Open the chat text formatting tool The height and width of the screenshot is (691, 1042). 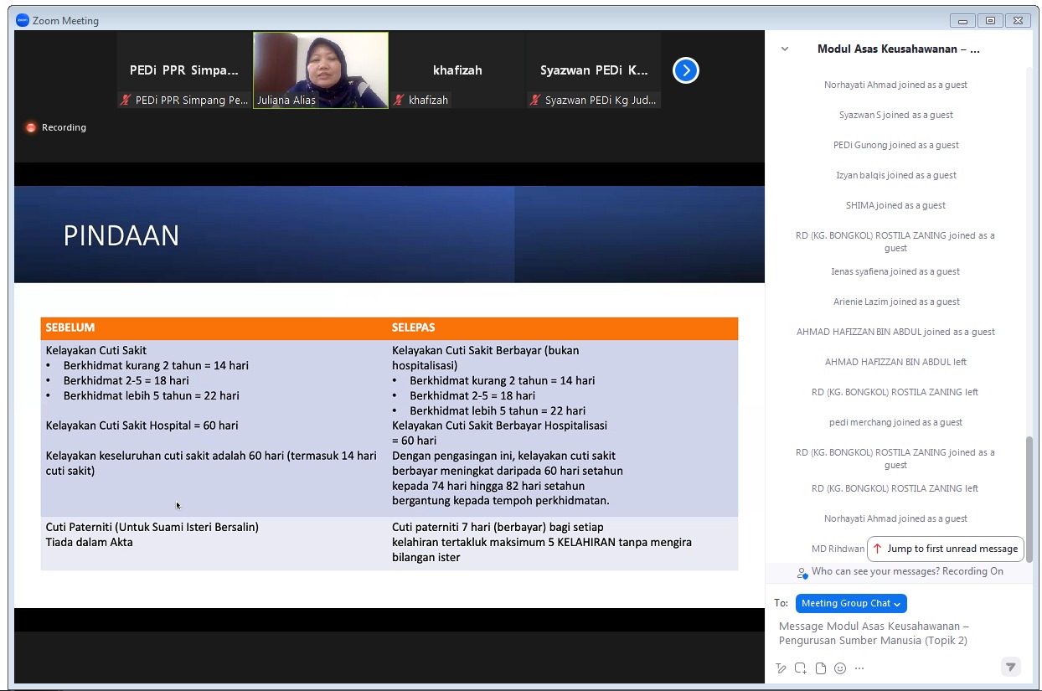(x=781, y=668)
